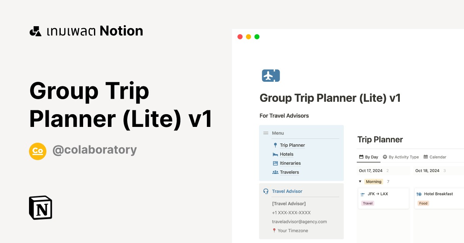The image size is (464, 243).
Task: Select the purple Travel tag
Action: 367,203
